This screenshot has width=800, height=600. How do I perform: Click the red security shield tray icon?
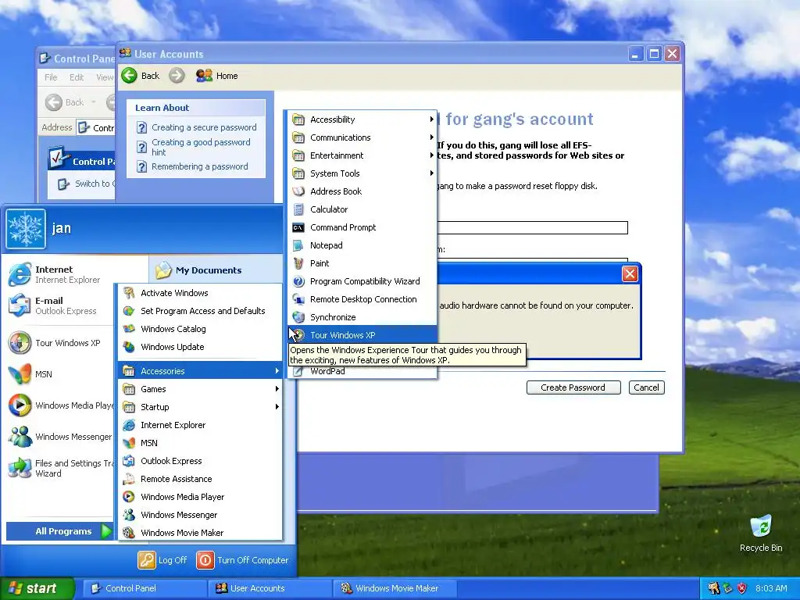pyautogui.click(x=742, y=588)
